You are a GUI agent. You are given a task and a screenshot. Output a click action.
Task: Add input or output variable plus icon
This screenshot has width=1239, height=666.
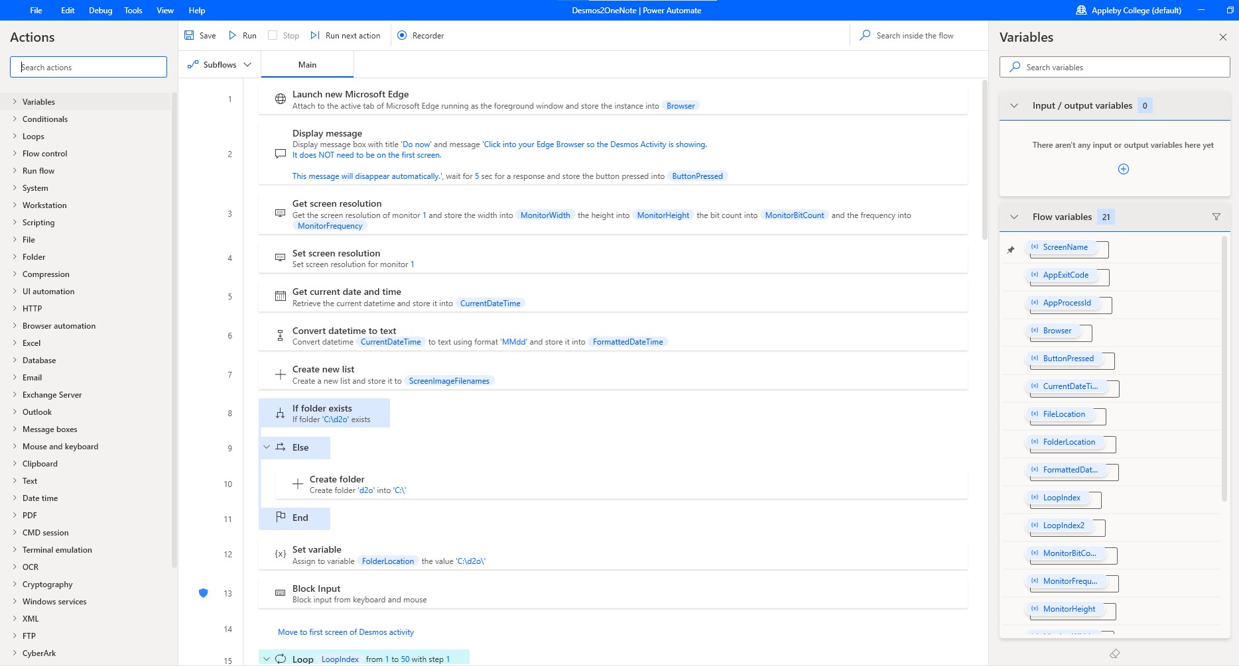(1124, 169)
